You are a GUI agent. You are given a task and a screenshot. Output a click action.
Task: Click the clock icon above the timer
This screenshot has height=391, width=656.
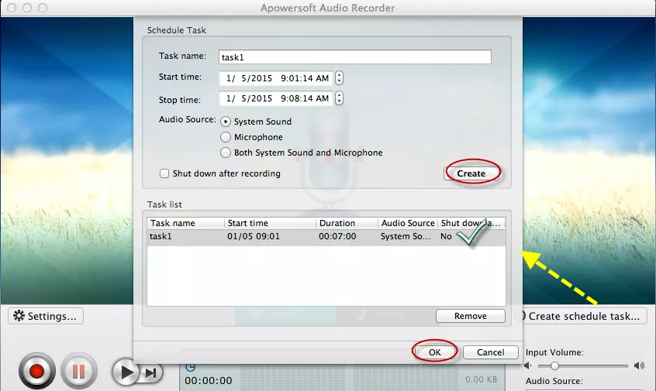[190, 367]
